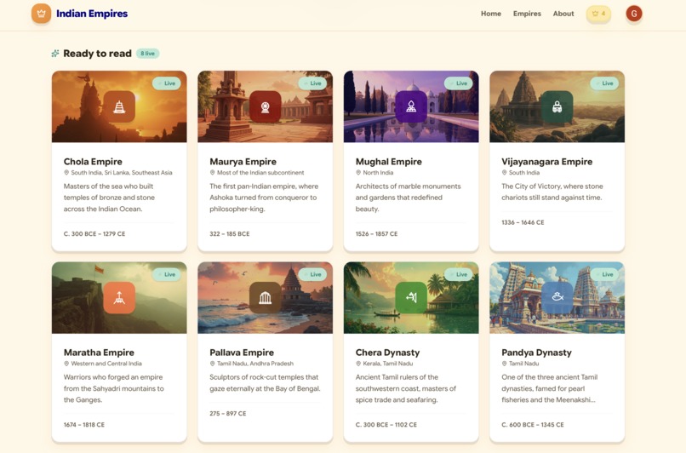
Task: Open the Maratha Empire title
Action: click(x=99, y=353)
